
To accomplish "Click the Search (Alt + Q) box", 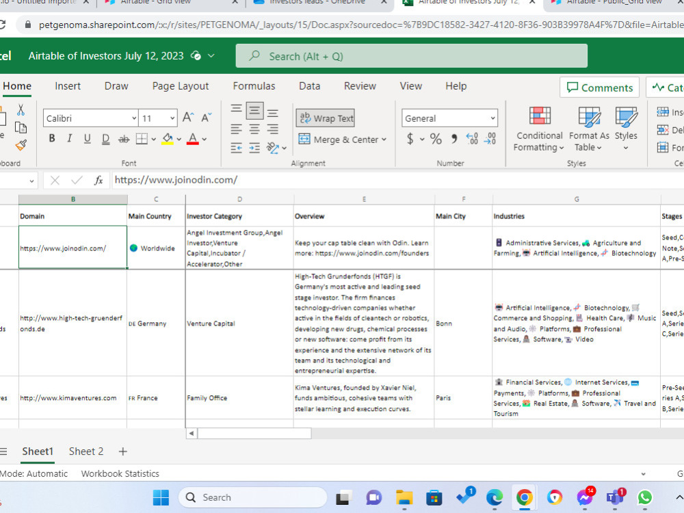I will click(x=411, y=56).
